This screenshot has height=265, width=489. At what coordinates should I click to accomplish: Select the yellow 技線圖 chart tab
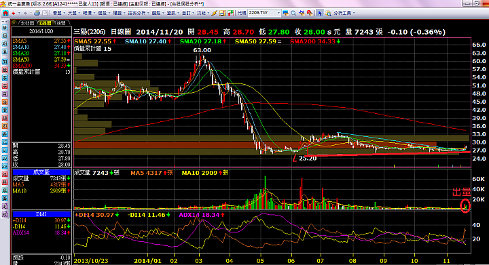point(46,23)
